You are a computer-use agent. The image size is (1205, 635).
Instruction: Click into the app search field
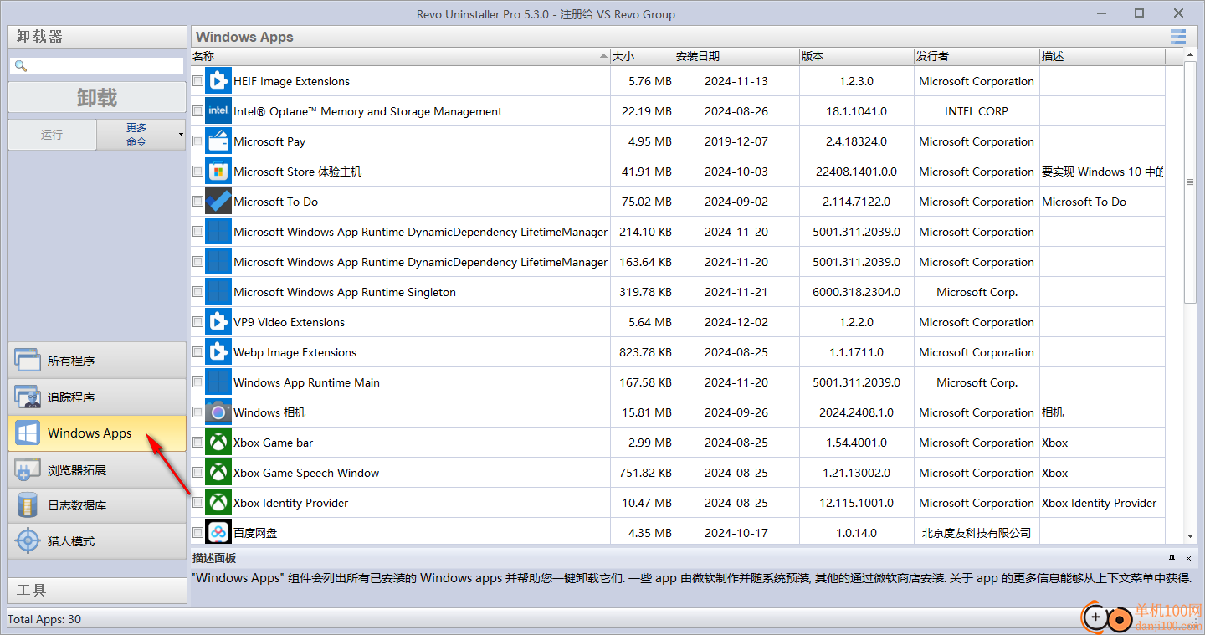coord(108,66)
